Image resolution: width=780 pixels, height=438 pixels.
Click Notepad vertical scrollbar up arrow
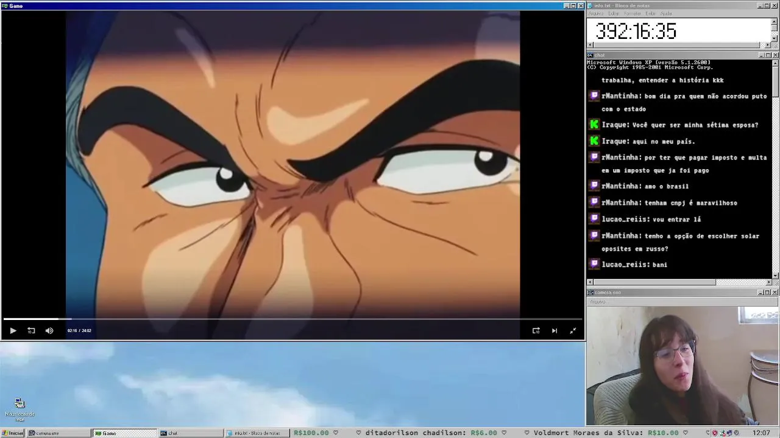[x=775, y=21]
